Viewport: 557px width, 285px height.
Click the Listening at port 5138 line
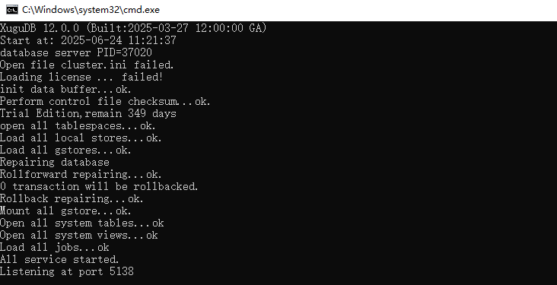[67, 271]
